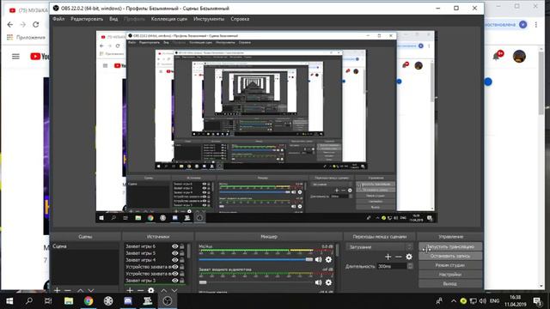Viewport: 550px width, 309px height.
Task: Click the Микшер panel scrollbar
Action: (337, 250)
